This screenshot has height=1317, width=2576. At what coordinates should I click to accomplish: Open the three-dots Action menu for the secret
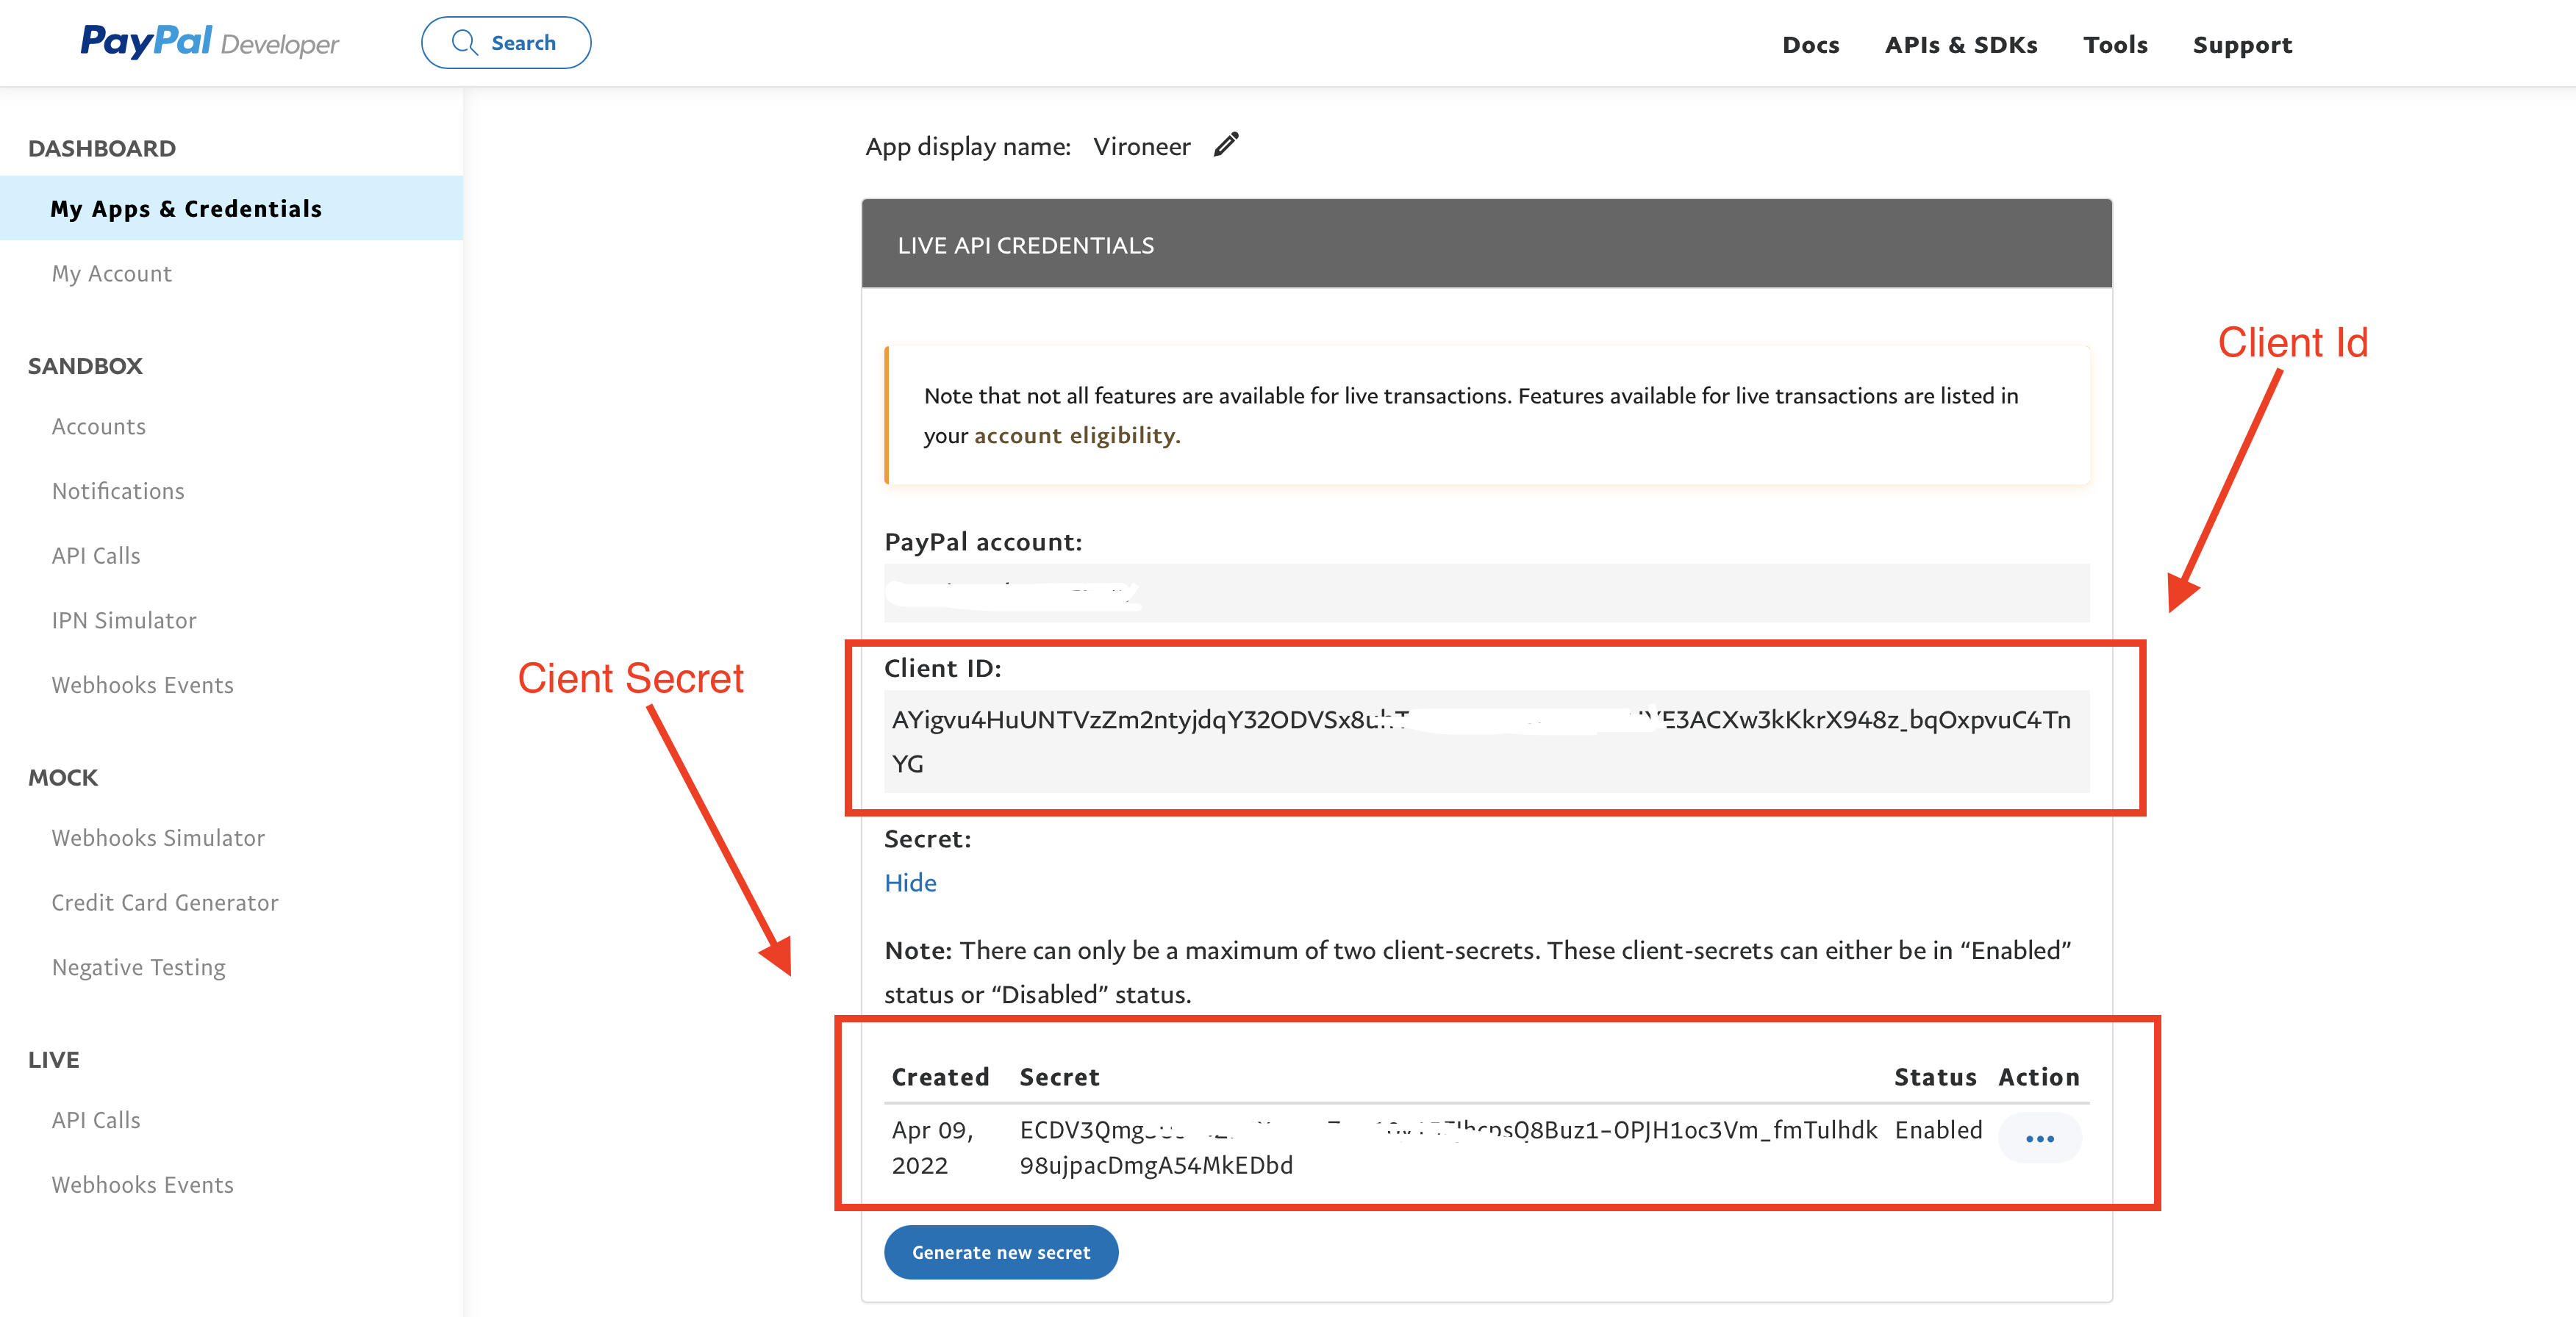pos(2039,1138)
